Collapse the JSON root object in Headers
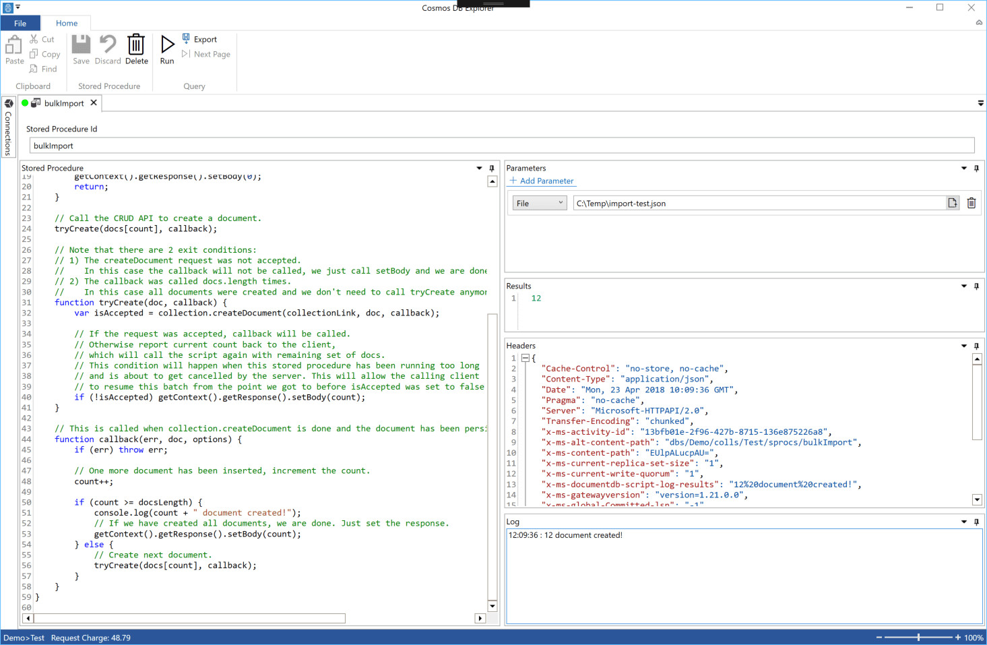Screen dimensions: 987x645 point(526,358)
